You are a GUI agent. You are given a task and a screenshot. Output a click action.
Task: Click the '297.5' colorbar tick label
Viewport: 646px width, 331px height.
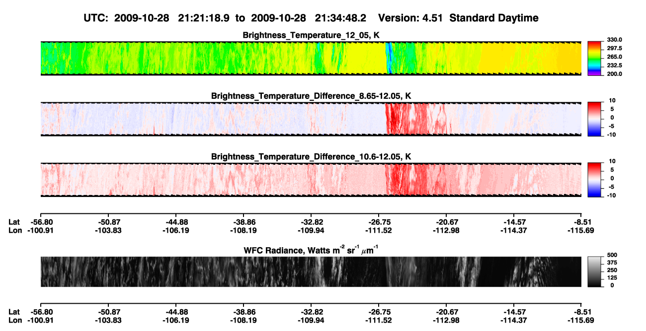614,49
